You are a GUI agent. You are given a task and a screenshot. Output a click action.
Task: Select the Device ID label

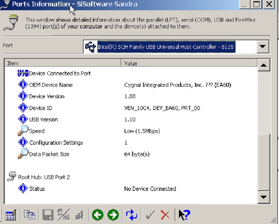(x=41, y=108)
